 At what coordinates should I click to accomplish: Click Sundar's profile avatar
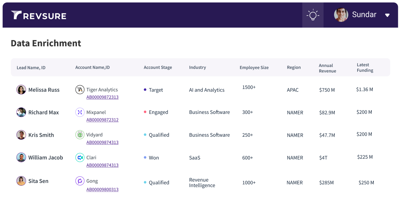(x=341, y=15)
